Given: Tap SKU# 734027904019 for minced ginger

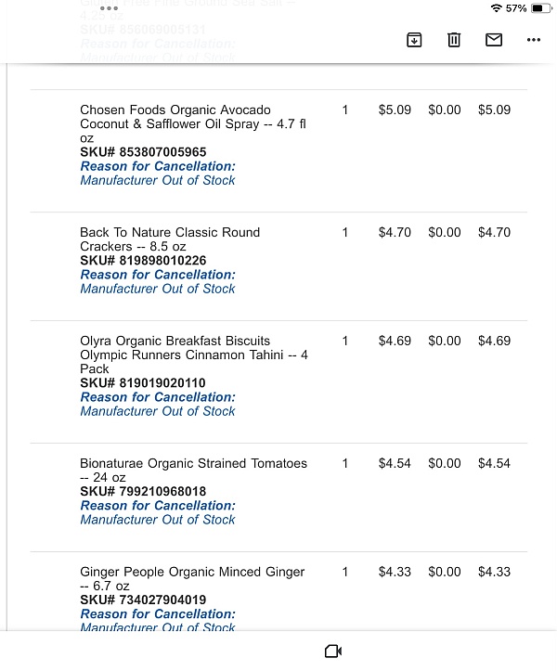Looking at the screenshot, I should point(143,600).
